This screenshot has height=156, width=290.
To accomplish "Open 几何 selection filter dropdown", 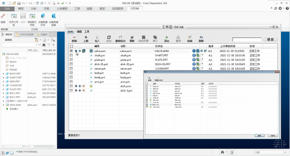I will click(x=285, y=152).
